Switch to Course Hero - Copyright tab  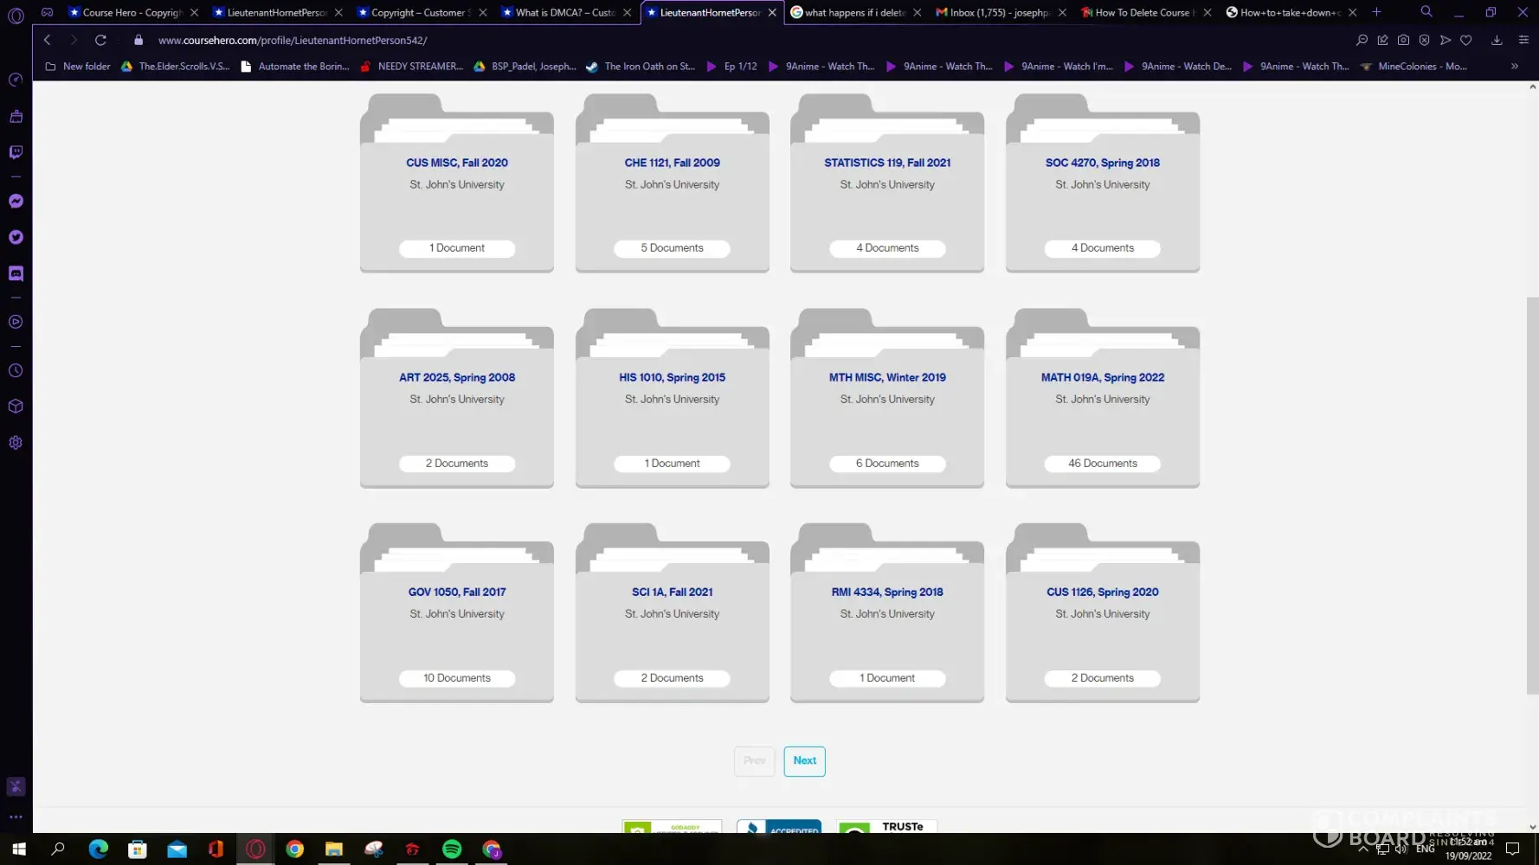(x=133, y=12)
